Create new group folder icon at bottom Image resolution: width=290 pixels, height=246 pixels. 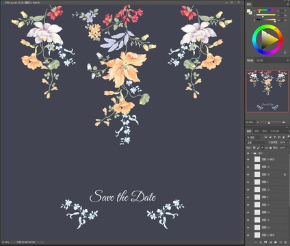click(276, 243)
